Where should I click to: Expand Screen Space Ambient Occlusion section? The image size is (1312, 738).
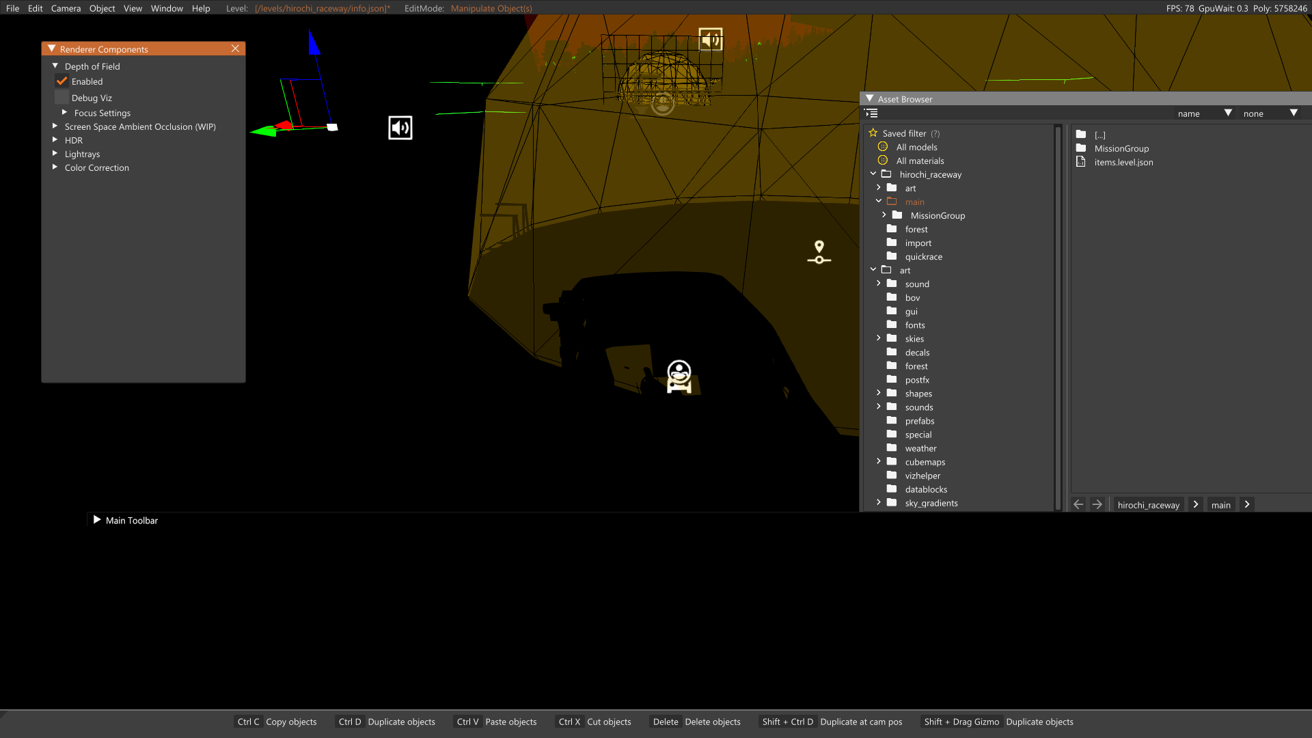click(x=55, y=126)
